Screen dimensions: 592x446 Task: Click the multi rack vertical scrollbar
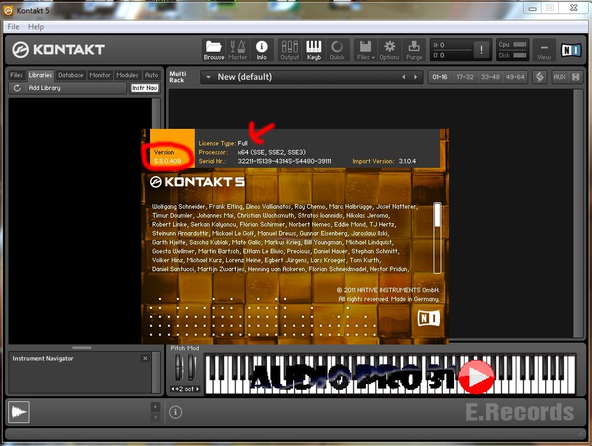pos(578,213)
